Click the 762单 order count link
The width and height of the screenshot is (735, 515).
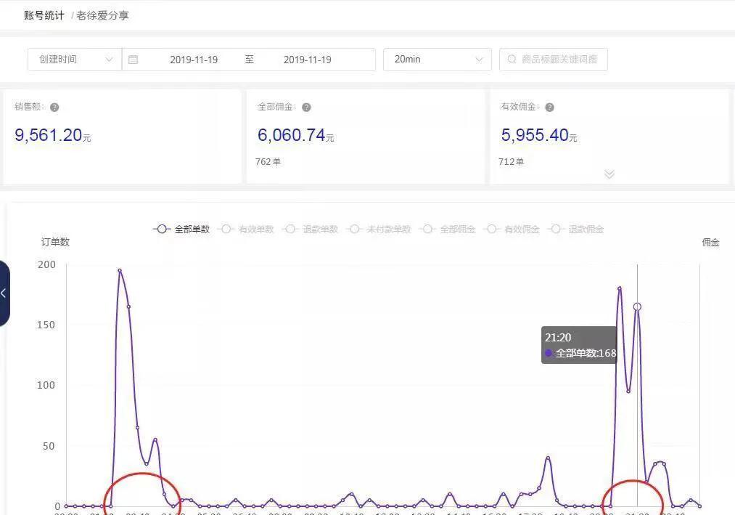coord(268,161)
